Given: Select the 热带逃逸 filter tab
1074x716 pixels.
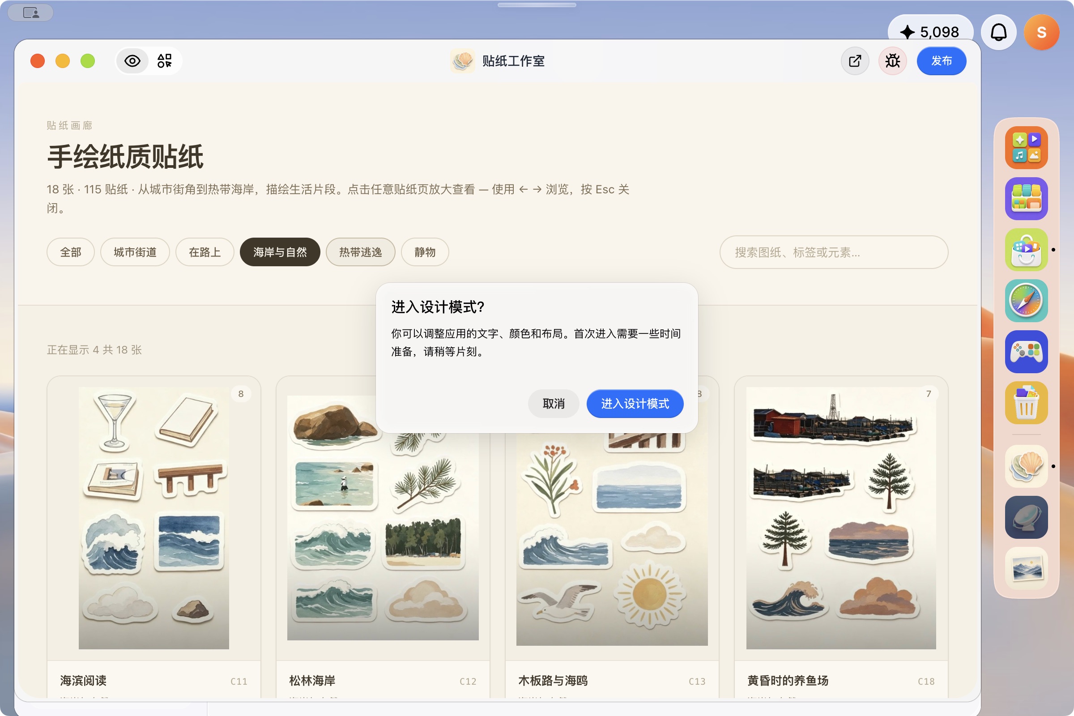Looking at the screenshot, I should (x=360, y=252).
